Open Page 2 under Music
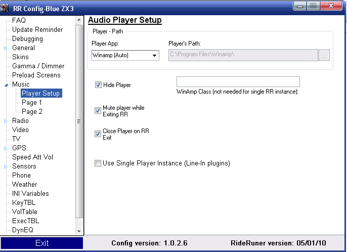 coord(32,112)
